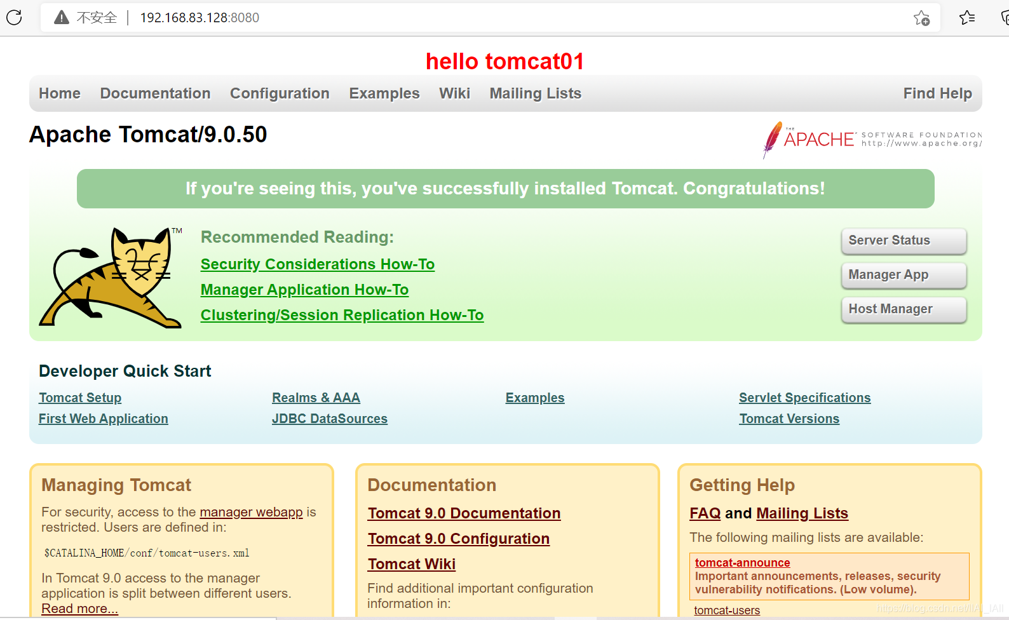
Task: Open the tomcat-users mailing list link
Action: click(x=727, y=610)
